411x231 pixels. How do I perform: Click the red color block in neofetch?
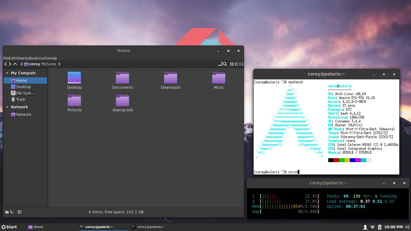[336, 160]
